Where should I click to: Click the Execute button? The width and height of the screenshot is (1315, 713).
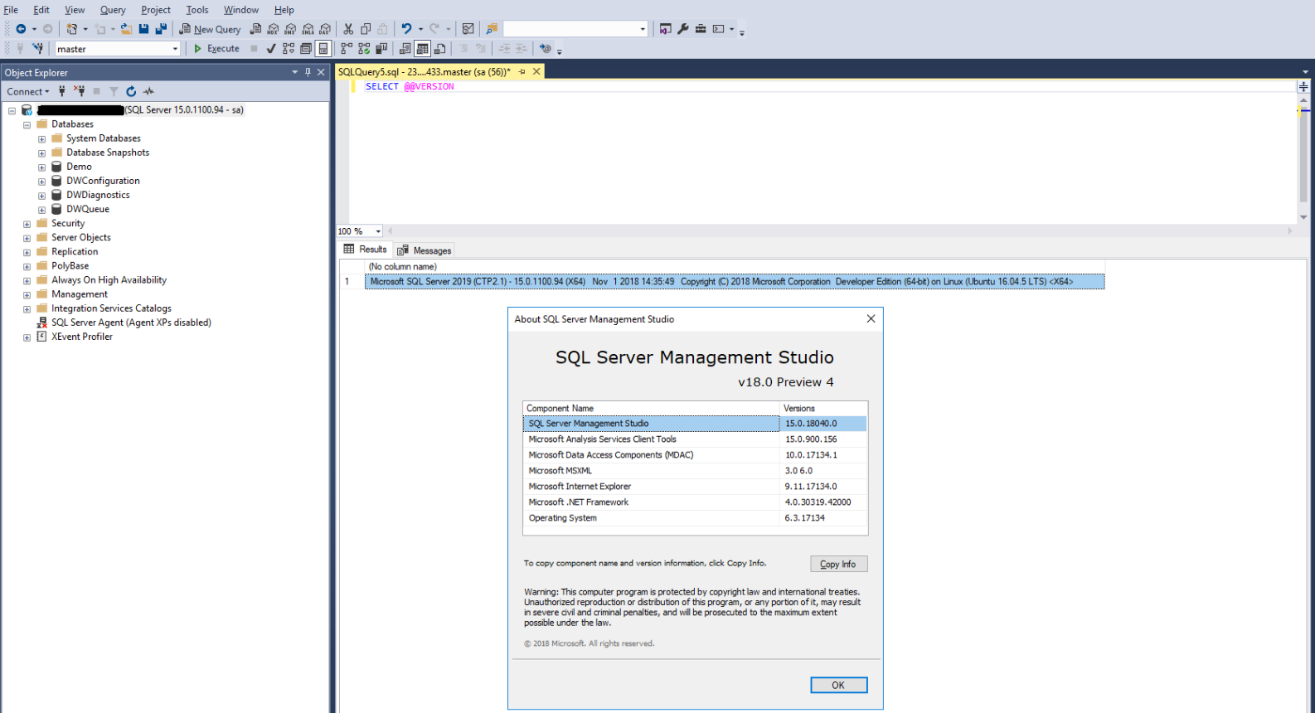click(216, 49)
